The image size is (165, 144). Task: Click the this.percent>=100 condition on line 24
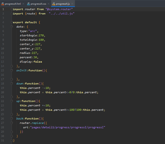pos(60,110)
